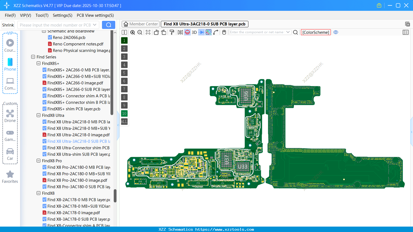The width and height of the screenshot is (413, 232).
Task: Toggle the red silkscreen display mode
Action: (x=187, y=32)
